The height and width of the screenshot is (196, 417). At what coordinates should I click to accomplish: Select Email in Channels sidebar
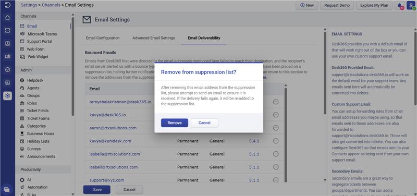tap(32, 27)
